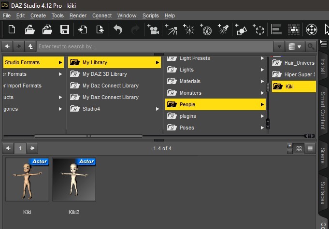
Task: Create a new linear point light
Action: (x=206, y=29)
